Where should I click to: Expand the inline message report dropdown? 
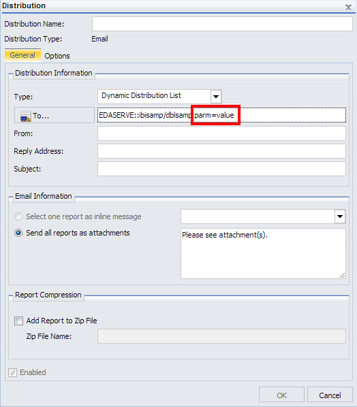point(340,216)
